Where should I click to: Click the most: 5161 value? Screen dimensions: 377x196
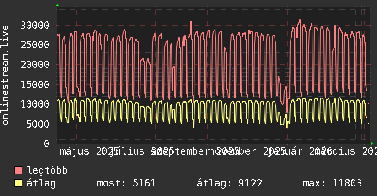point(126,183)
